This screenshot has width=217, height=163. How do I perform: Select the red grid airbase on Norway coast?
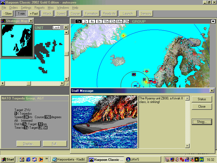pyautogui.click(x=161, y=68)
